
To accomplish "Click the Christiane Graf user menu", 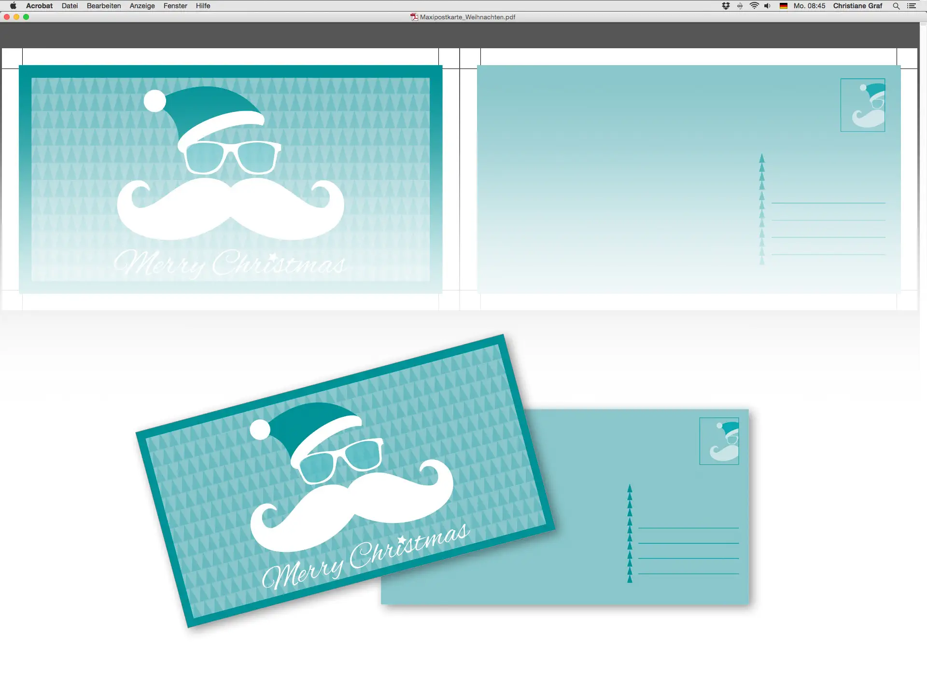I will [x=857, y=6].
